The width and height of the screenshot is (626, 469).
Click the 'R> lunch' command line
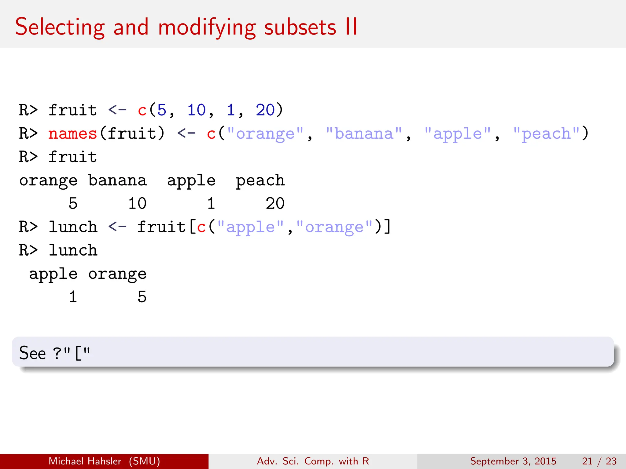click(x=58, y=250)
